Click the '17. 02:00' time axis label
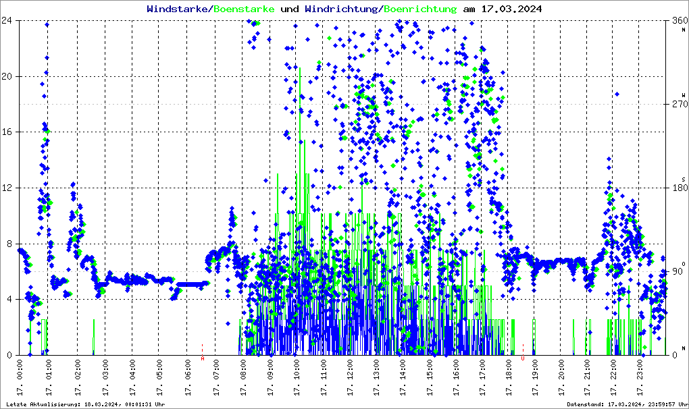The image size is (689, 409). 77,378
